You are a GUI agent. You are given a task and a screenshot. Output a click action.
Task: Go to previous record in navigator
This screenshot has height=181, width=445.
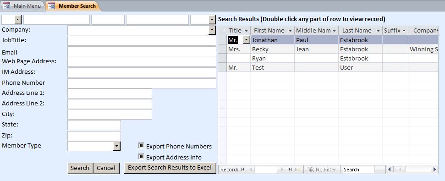[251, 170]
